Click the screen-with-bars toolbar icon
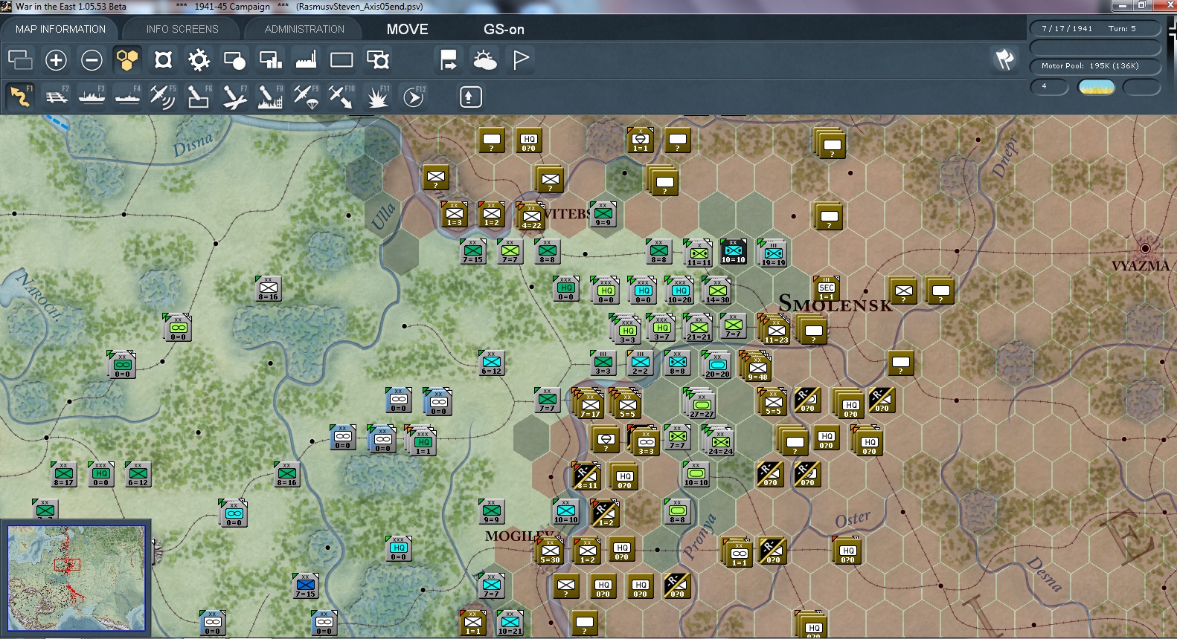The image size is (1177, 639). [270, 60]
